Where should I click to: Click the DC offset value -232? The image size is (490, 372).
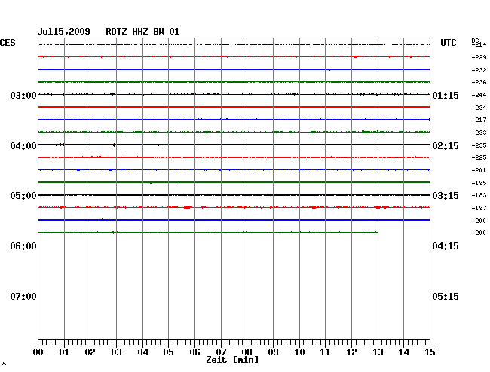click(x=479, y=70)
